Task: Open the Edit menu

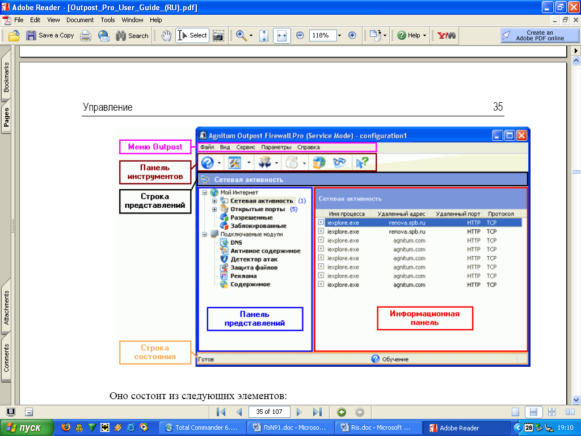Action: point(35,20)
